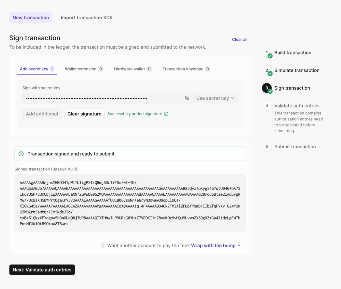Click step 4 Validate auth entries circle
The width and height of the screenshot is (341, 289).
click(x=267, y=106)
